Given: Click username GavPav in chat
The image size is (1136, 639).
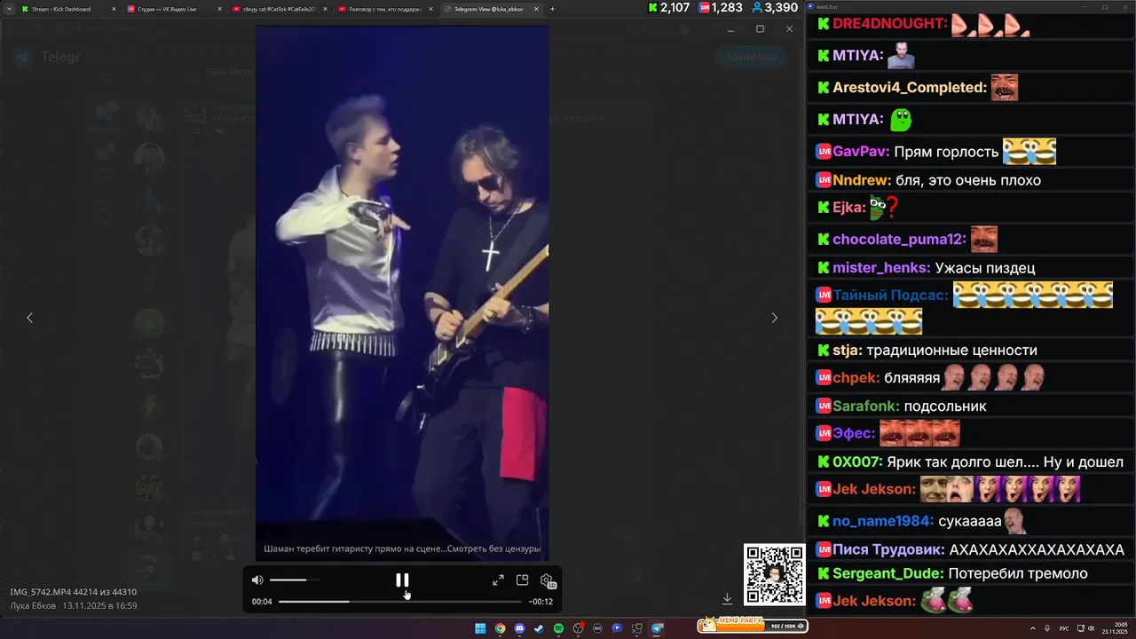Looking at the screenshot, I should pyautogui.click(x=861, y=152).
